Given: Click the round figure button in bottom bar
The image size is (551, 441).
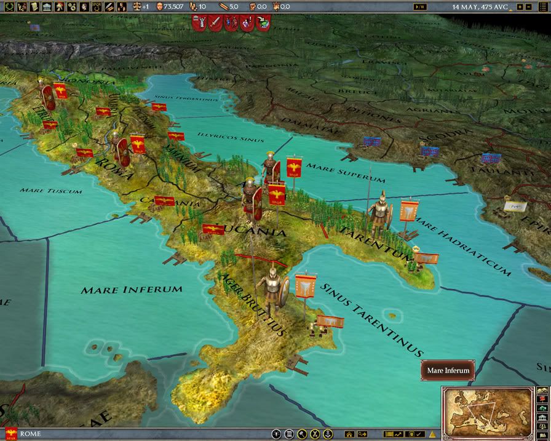Looking at the screenshot, I should [x=276, y=434].
